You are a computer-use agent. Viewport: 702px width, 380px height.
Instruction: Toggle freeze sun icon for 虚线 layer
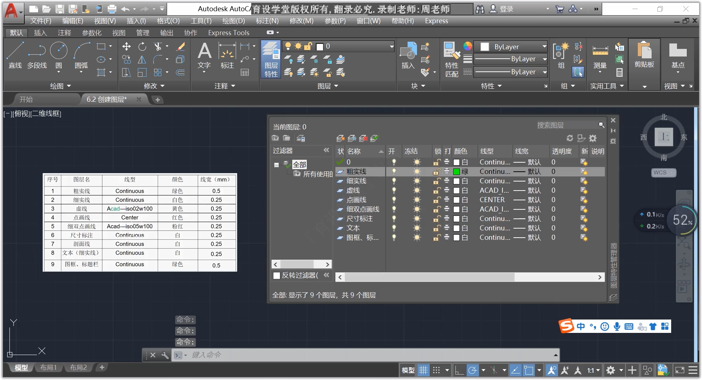pos(417,190)
